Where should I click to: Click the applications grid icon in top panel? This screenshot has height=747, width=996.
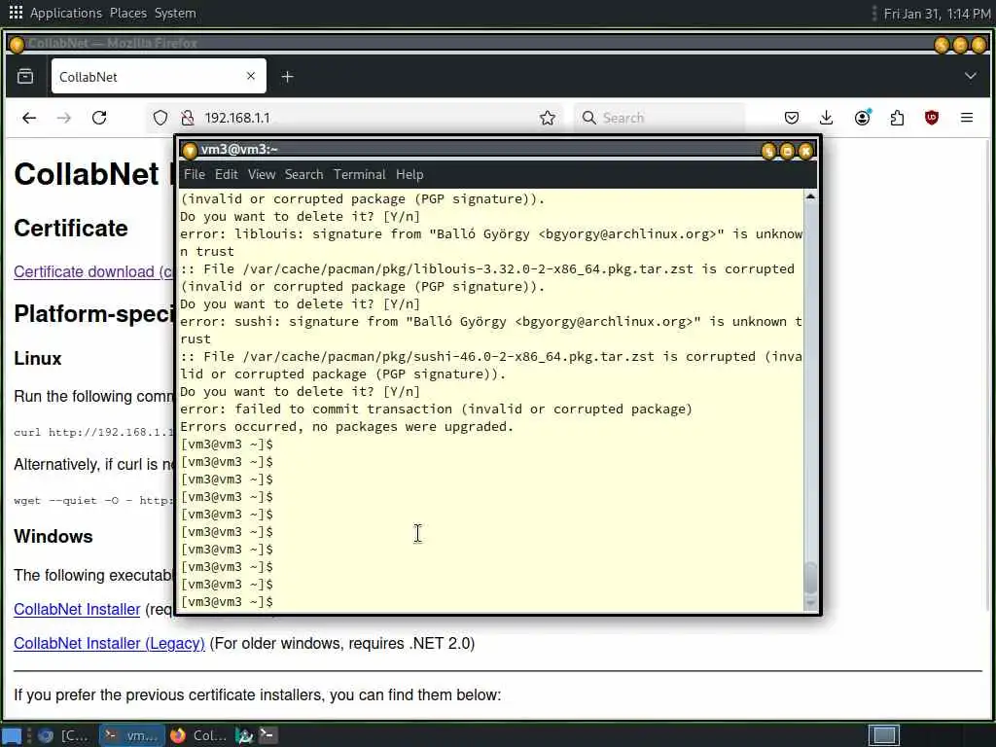tap(16, 13)
